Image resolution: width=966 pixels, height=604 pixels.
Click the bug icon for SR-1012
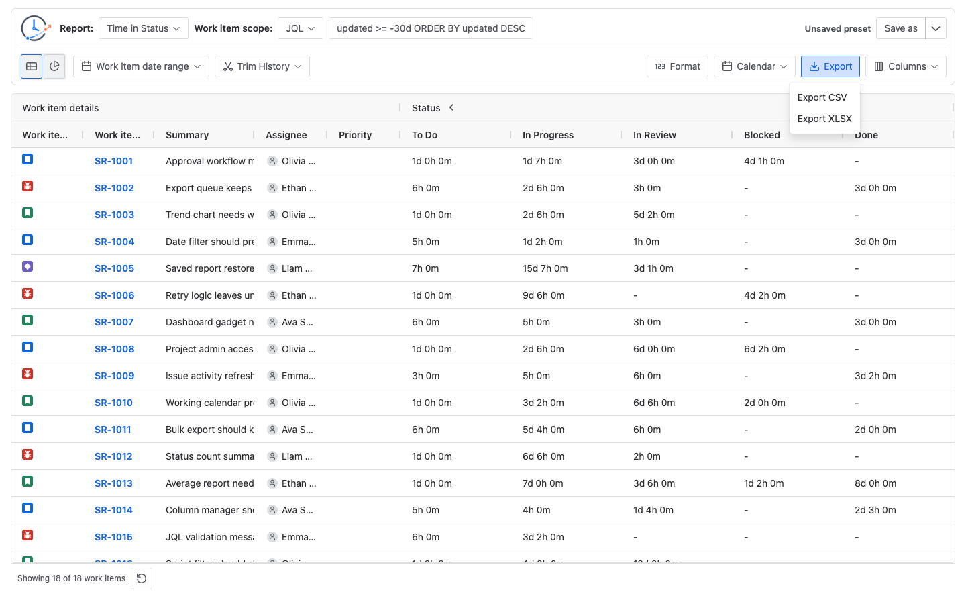[x=28, y=454]
